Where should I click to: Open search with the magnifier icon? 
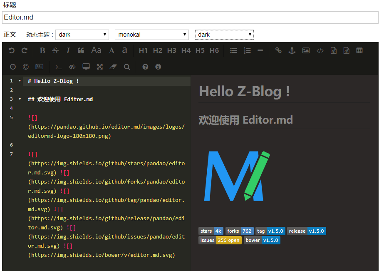tap(127, 67)
